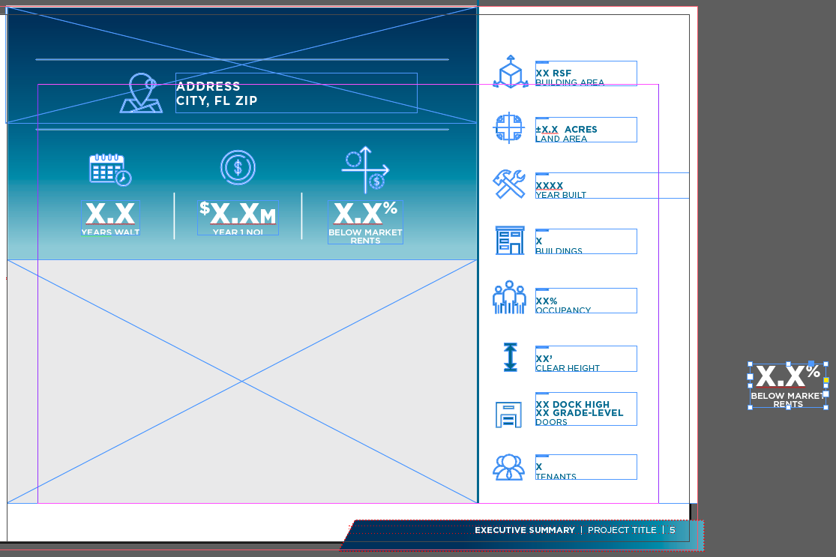
Task: Click the clear height arrow icon
Action: 511,357
